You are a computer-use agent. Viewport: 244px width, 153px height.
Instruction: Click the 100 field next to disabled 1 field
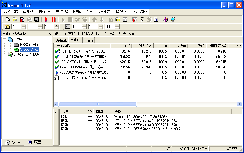[x=49, y=27]
